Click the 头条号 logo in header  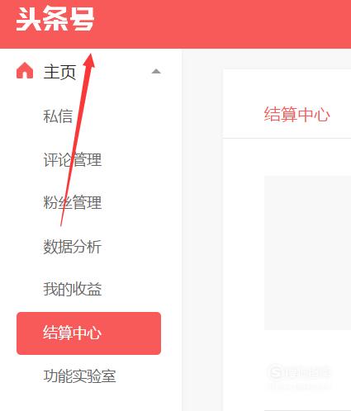(55, 19)
